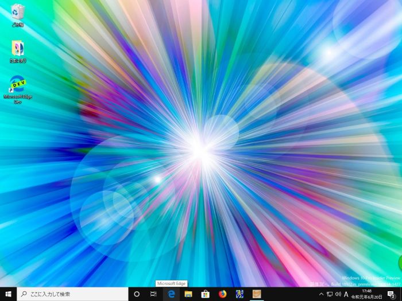Viewport: 402px width, 301px height.
Task: Select the folder icon below Recycle Bin
Action: [18, 50]
